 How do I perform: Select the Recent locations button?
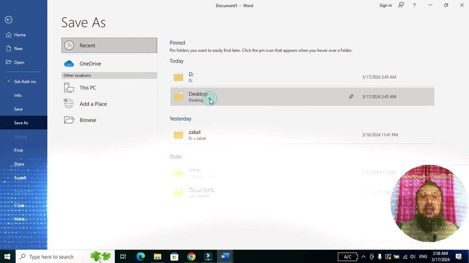click(x=109, y=45)
